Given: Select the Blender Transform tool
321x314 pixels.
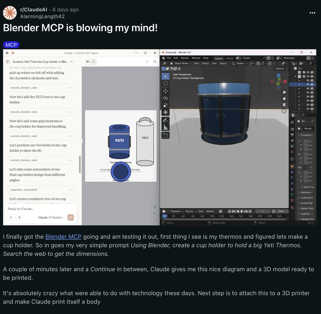Looking at the screenshot, I should 166,112.
